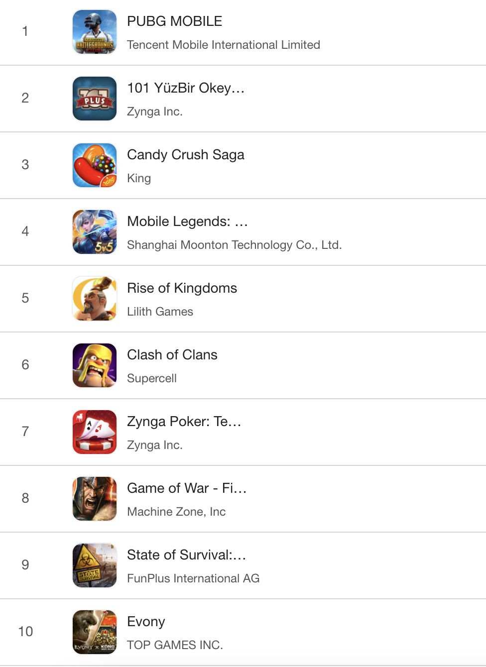The image size is (486, 667).
Task: Click the Supercell publisher name
Action: (151, 378)
